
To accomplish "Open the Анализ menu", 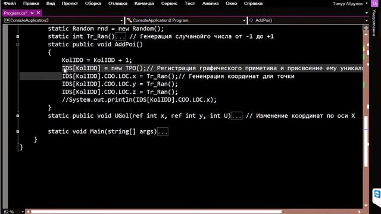I will (210, 4).
